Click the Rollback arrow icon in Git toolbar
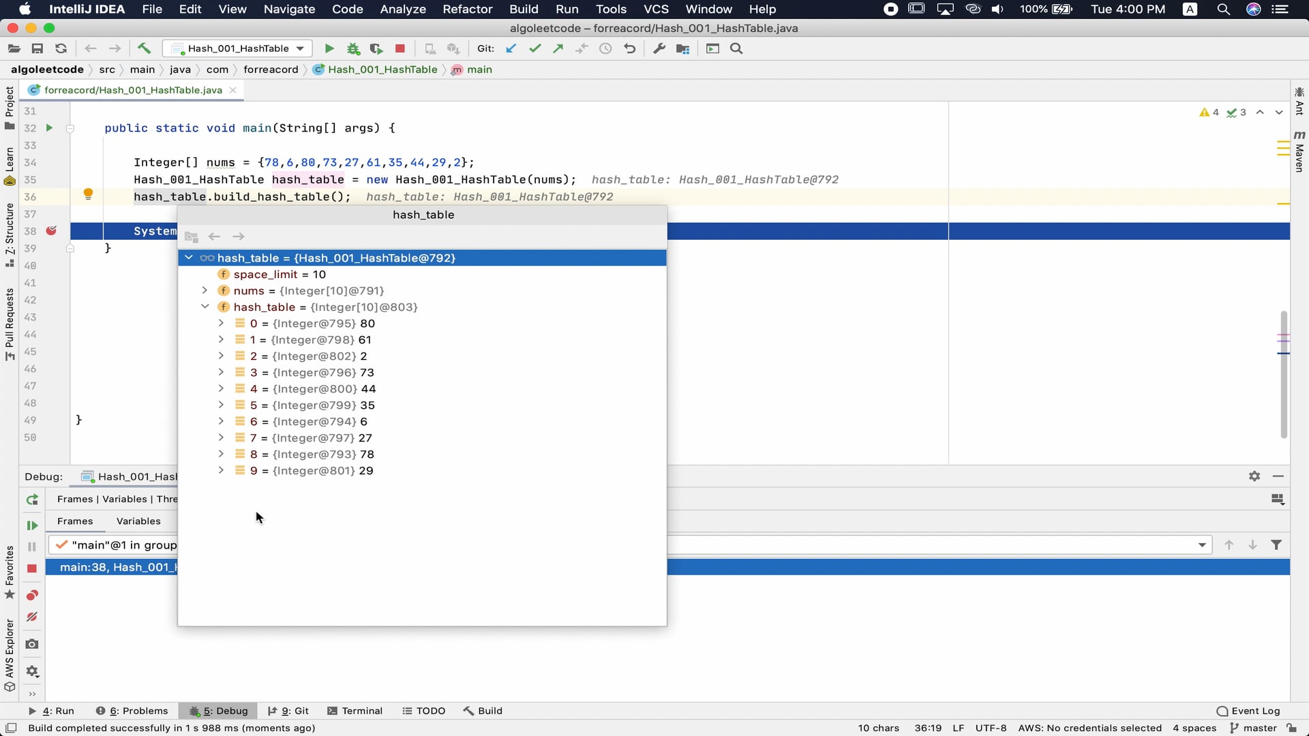The image size is (1309, 736). click(x=629, y=48)
